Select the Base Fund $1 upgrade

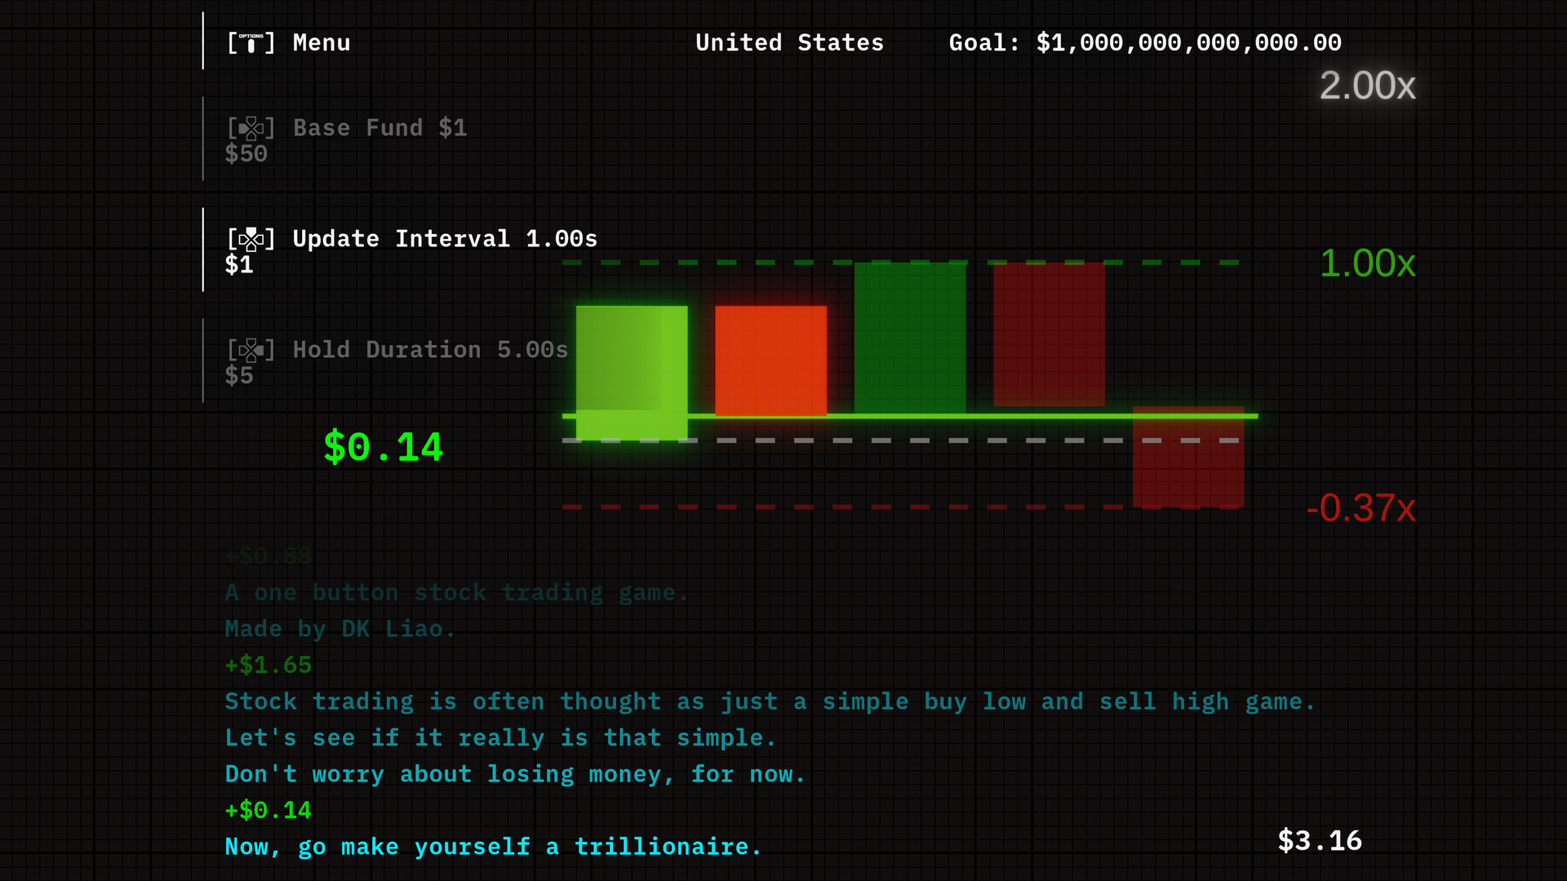click(x=380, y=128)
